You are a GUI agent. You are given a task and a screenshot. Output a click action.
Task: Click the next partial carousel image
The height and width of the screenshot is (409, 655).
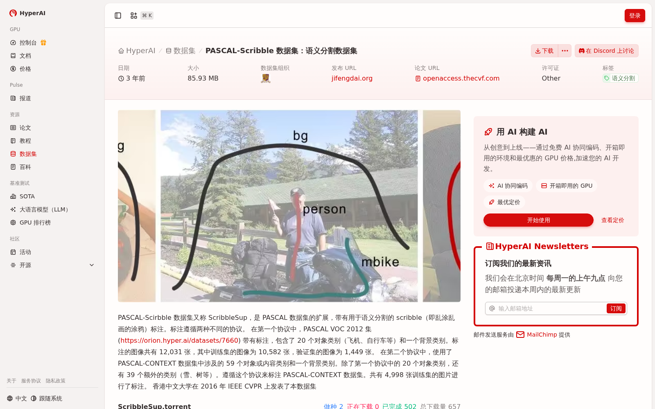click(x=442, y=206)
